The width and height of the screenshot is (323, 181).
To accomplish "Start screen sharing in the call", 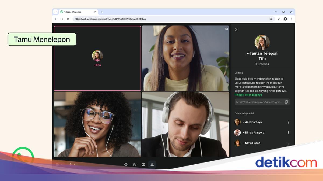I will (x=143, y=165).
